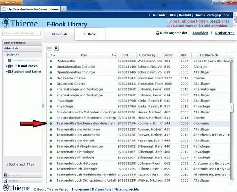The image size is (237, 192).
Task: Sort by column 2 arrow
Action: coord(114,55)
